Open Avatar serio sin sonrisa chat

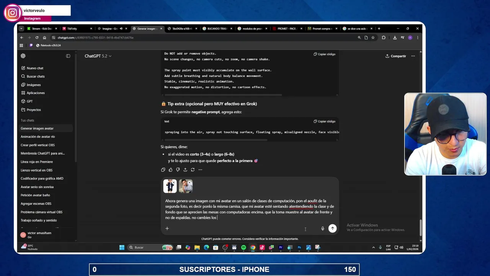pos(37,187)
